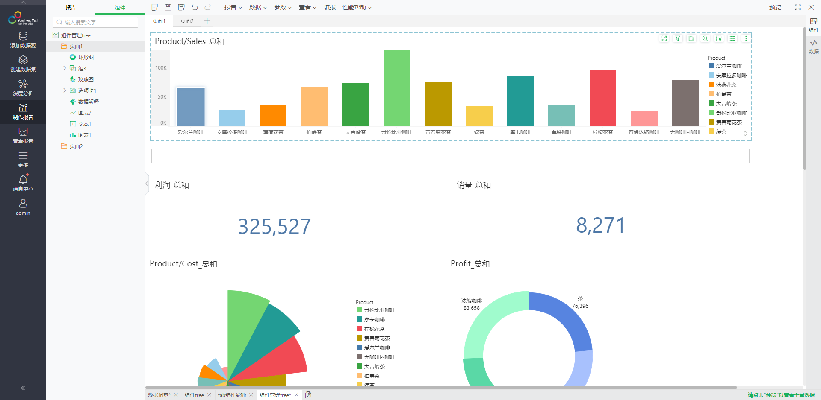
Task: Select the 页面1 page tab
Action: pos(159,21)
